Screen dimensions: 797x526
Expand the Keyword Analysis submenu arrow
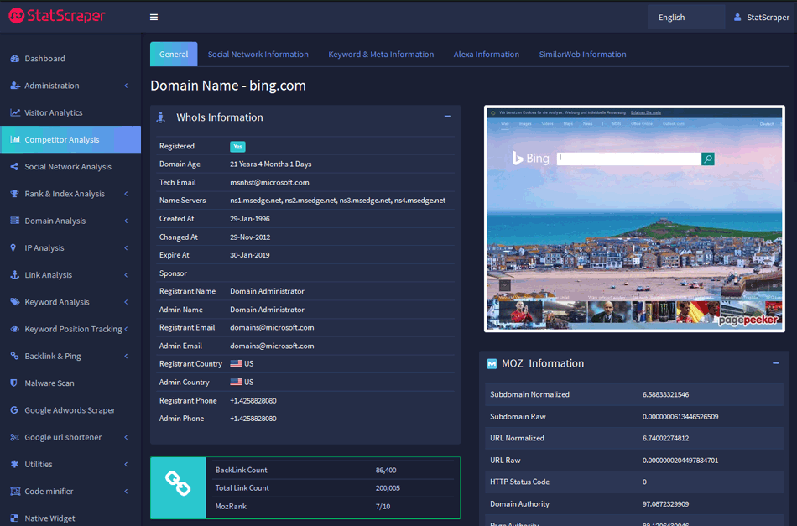point(126,302)
